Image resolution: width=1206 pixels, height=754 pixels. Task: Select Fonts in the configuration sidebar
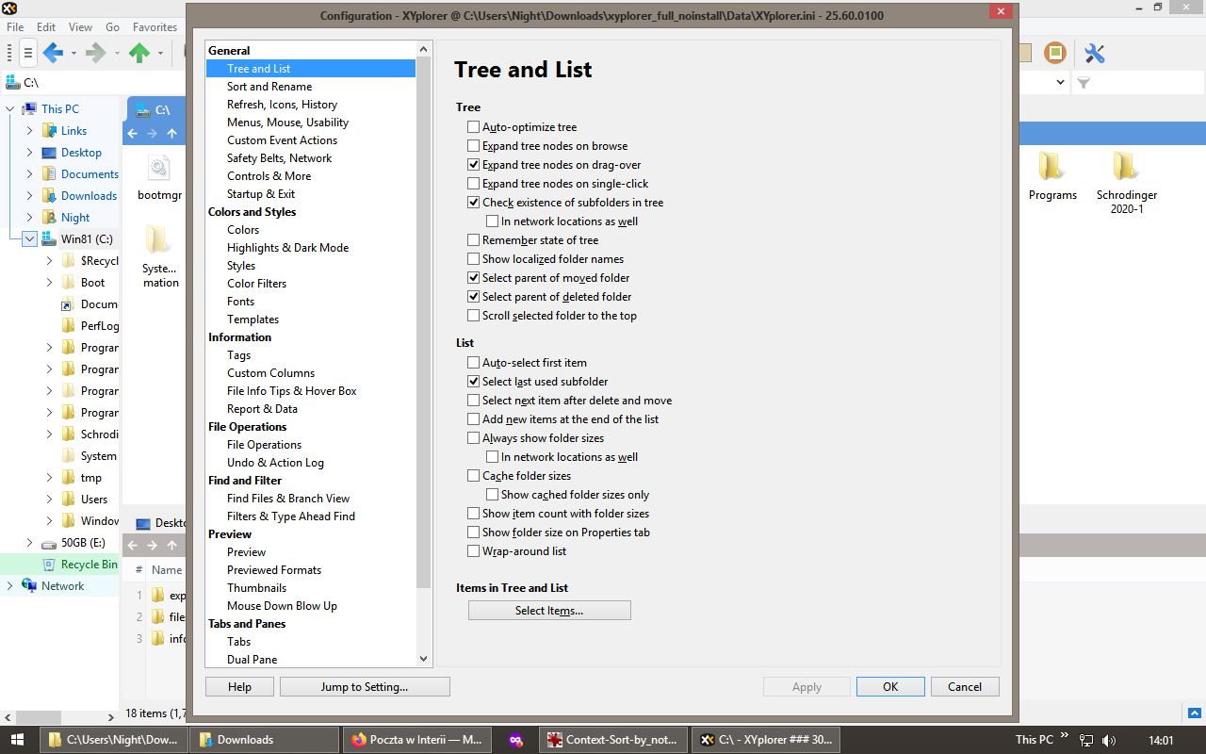240,301
